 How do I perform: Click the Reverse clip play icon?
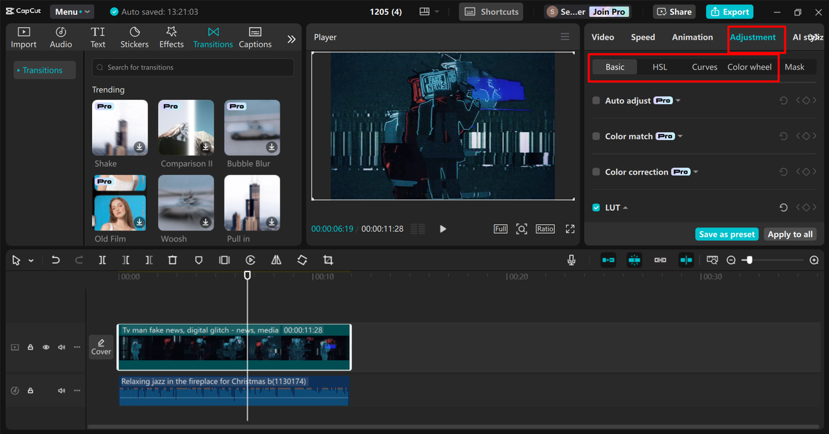click(250, 260)
